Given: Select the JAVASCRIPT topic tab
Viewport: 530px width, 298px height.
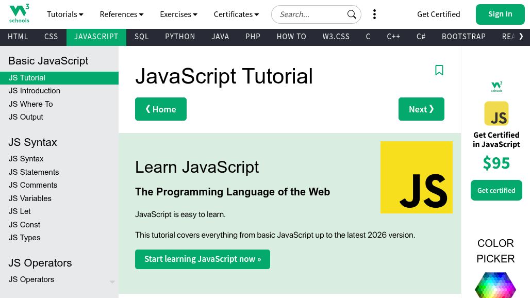Looking at the screenshot, I should coord(96,37).
